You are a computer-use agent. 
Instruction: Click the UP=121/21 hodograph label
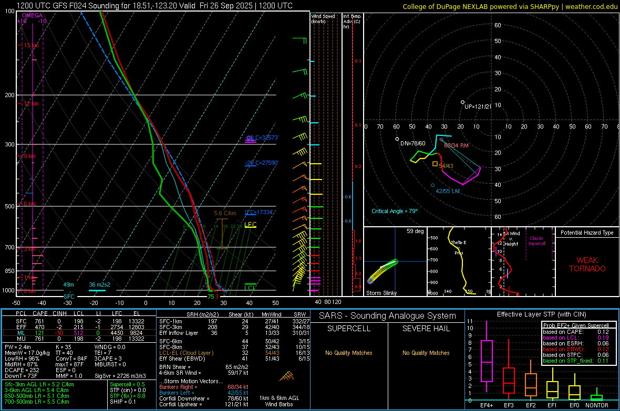click(478, 107)
